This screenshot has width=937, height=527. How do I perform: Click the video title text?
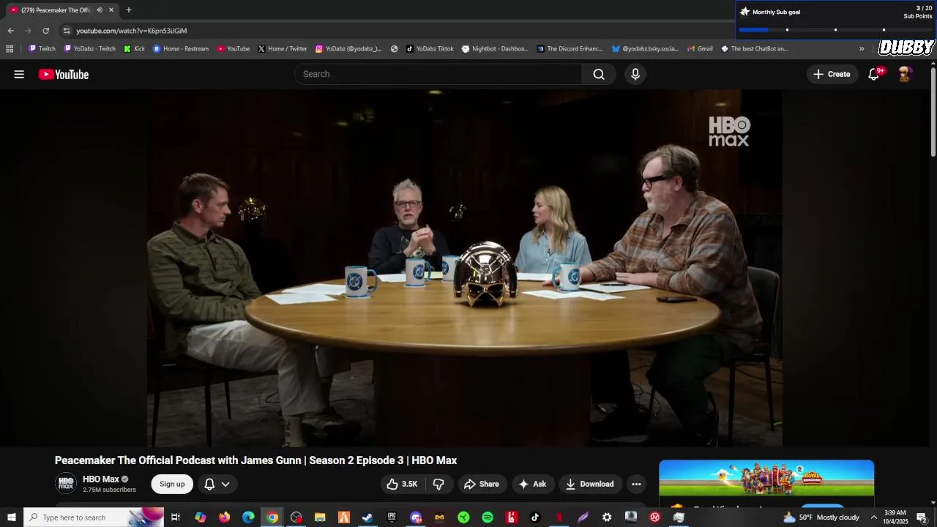(x=255, y=460)
